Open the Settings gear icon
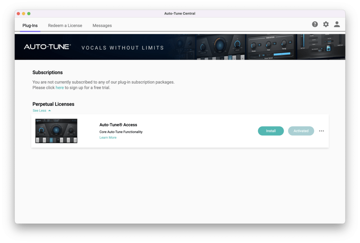This screenshot has height=243, width=360. [x=326, y=24]
